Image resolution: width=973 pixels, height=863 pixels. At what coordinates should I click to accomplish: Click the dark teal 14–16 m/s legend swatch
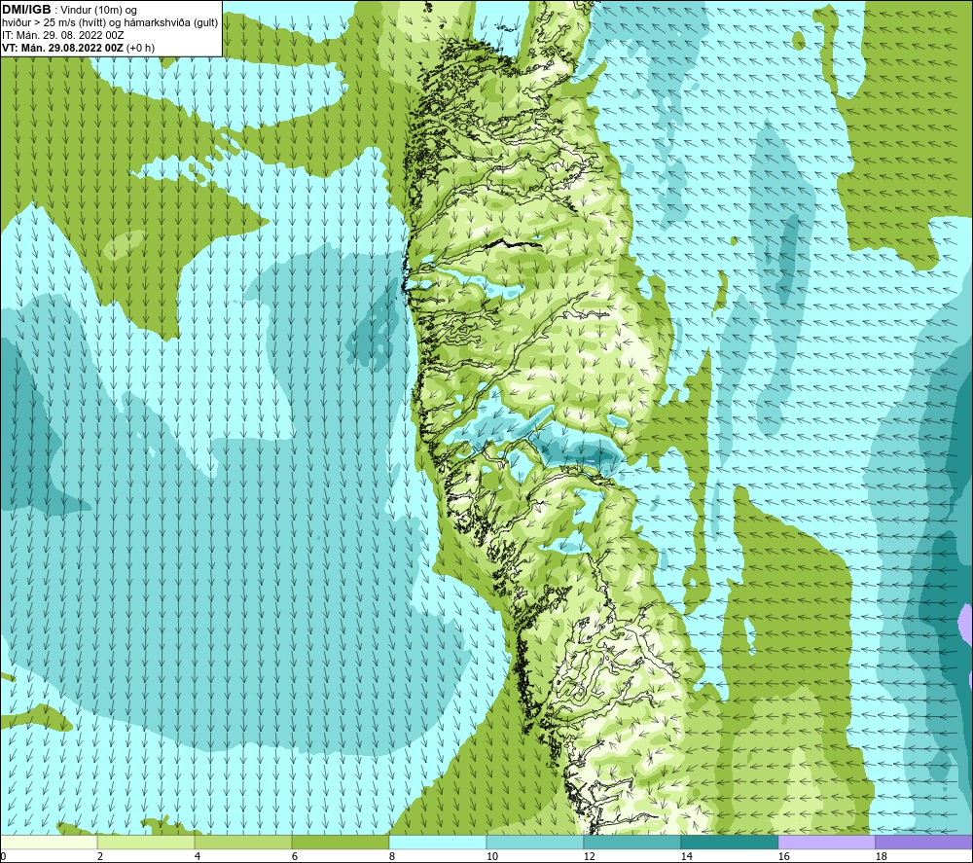[x=729, y=842]
